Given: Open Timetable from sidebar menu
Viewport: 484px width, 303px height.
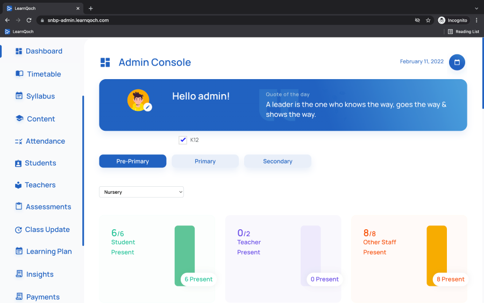Looking at the screenshot, I should pyautogui.click(x=44, y=74).
